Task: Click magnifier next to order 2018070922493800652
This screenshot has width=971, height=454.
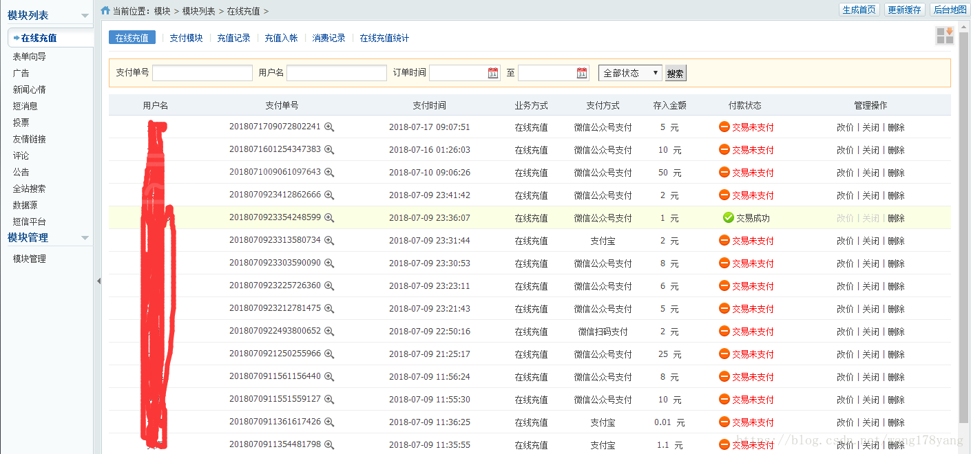Action: [x=329, y=331]
